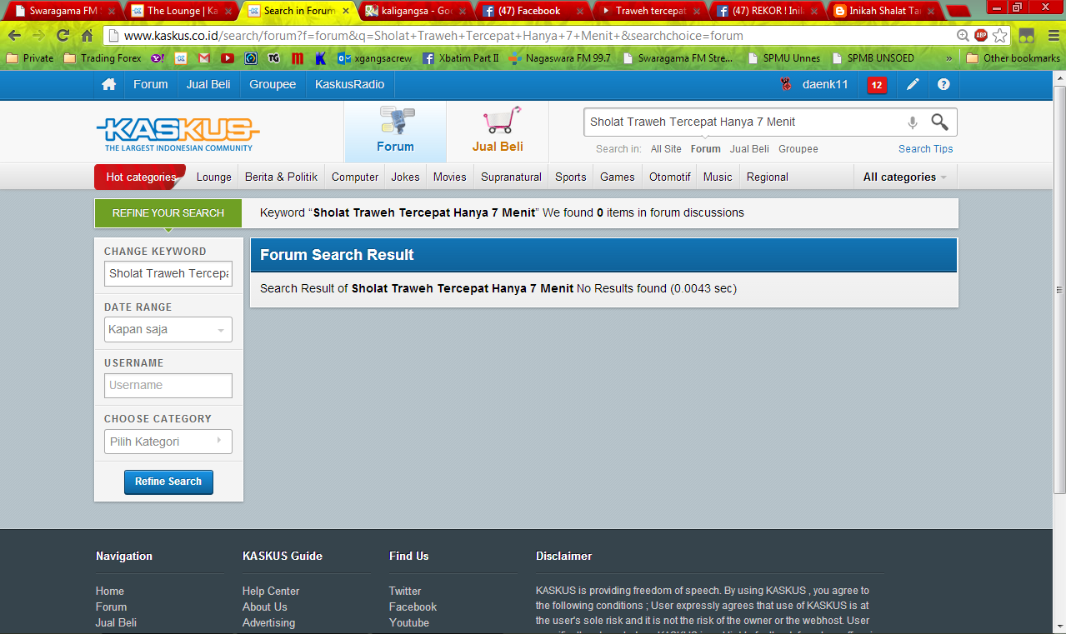
Task: Click the zoom magnifier icon in address bar
Action: pos(963,36)
